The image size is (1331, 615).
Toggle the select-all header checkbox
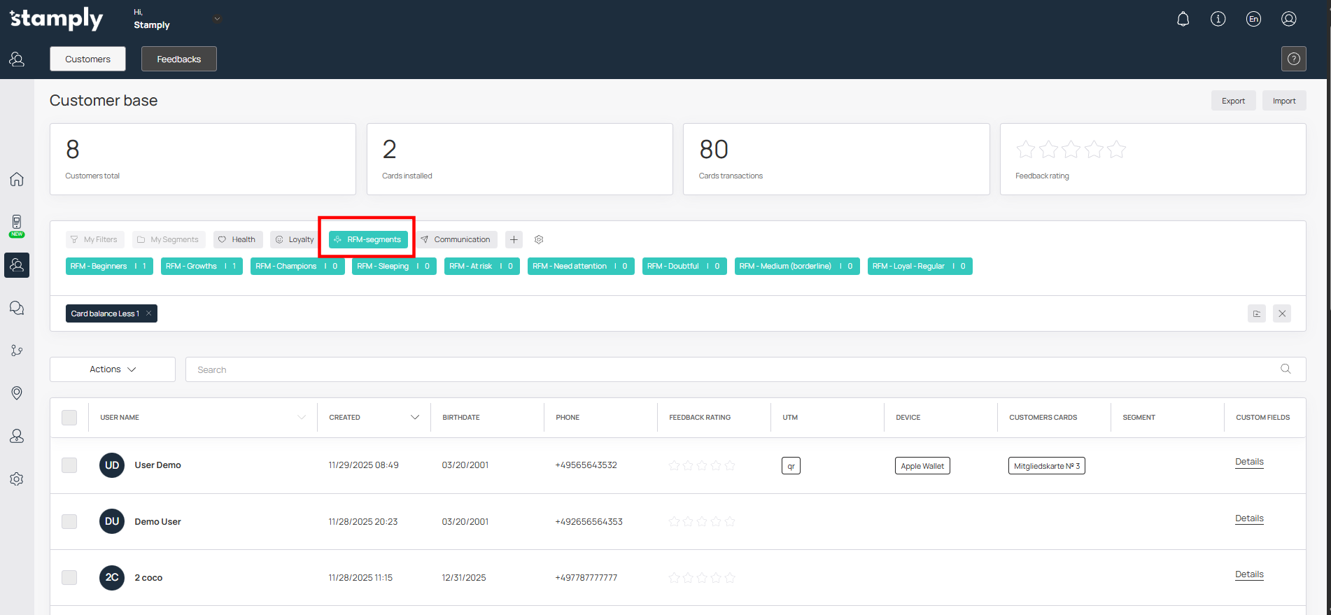[x=69, y=418]
